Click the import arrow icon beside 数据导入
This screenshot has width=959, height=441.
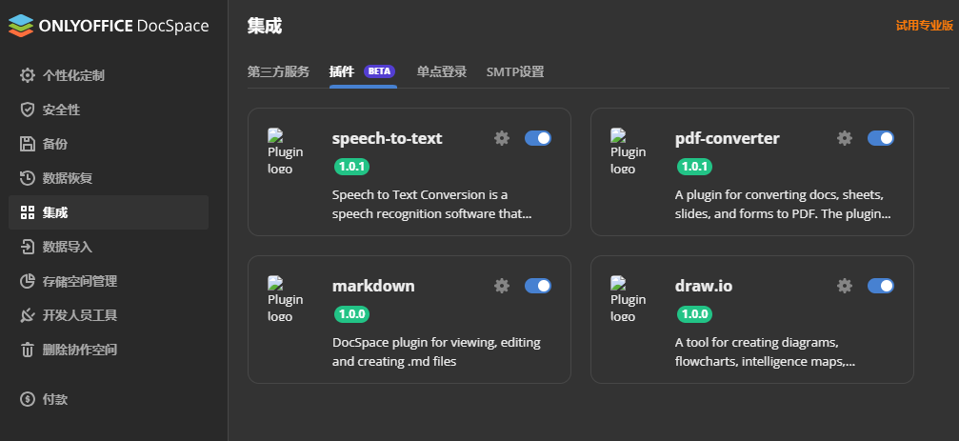point(28,247)
